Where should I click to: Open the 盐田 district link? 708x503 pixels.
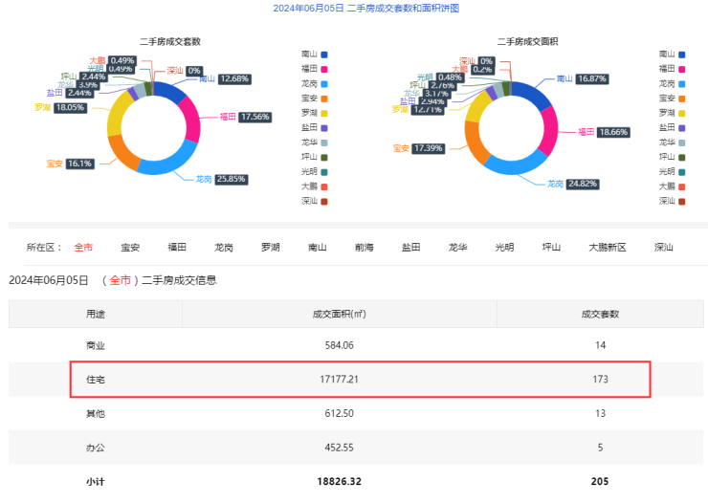pyautogui.click(x=410, y=248)
